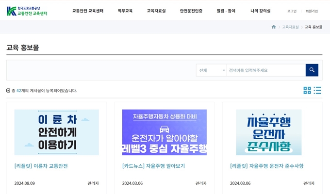Click the 로그인 link
The image size is (330, 194).
(292, 11)
